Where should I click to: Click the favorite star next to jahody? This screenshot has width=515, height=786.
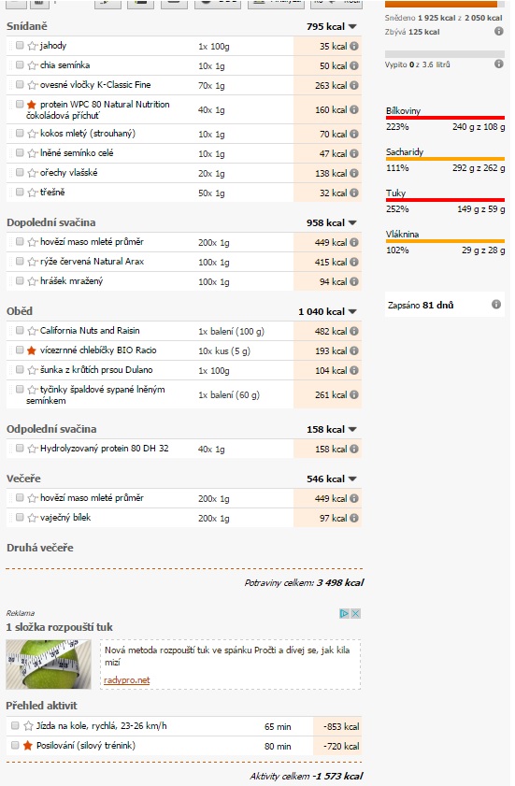point(33,46)
